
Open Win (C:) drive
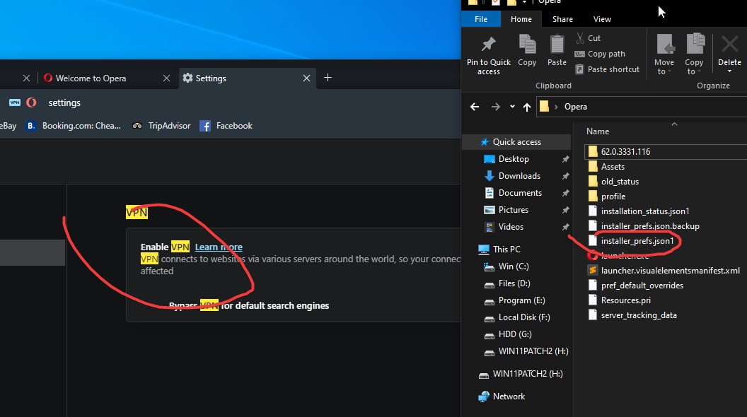(x=513, y=266)
